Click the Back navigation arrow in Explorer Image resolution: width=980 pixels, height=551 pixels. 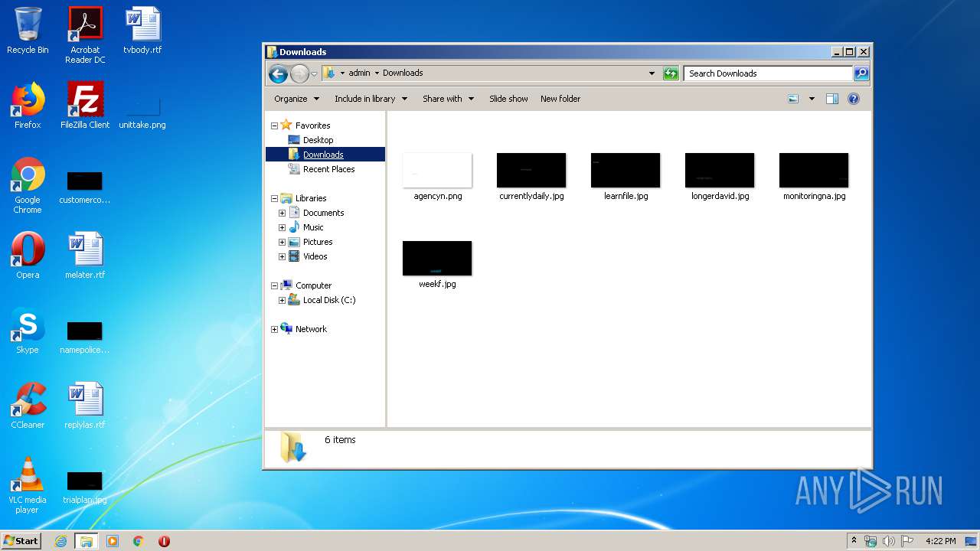point(278,73)
